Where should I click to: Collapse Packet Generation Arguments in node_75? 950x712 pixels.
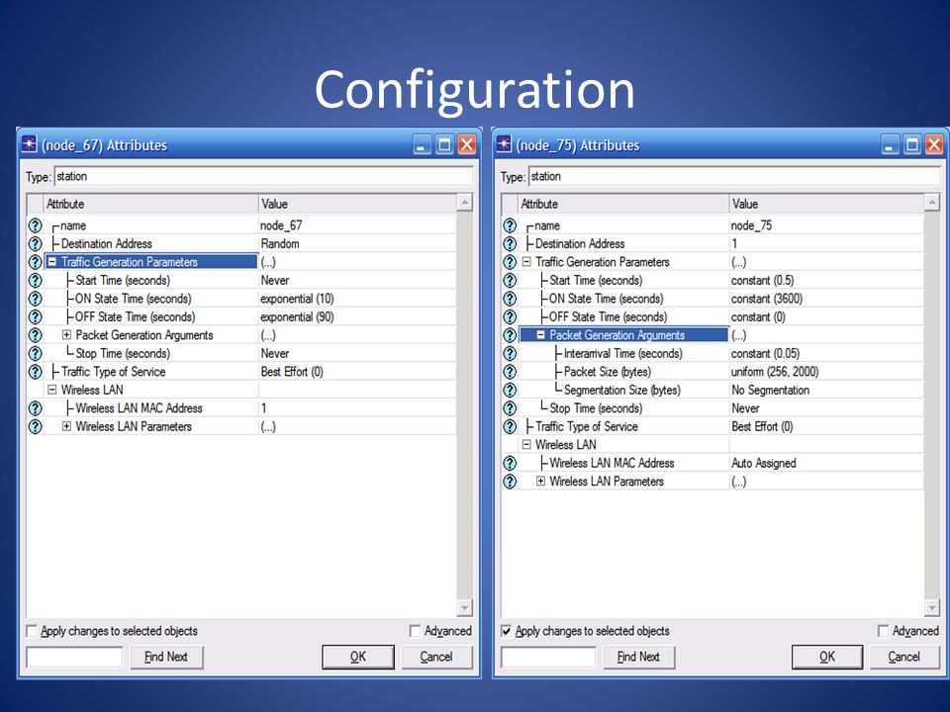click(541, 335)
